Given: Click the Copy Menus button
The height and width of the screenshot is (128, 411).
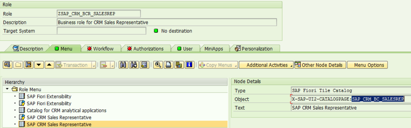Looking at the screenshot, I should 216,65.
